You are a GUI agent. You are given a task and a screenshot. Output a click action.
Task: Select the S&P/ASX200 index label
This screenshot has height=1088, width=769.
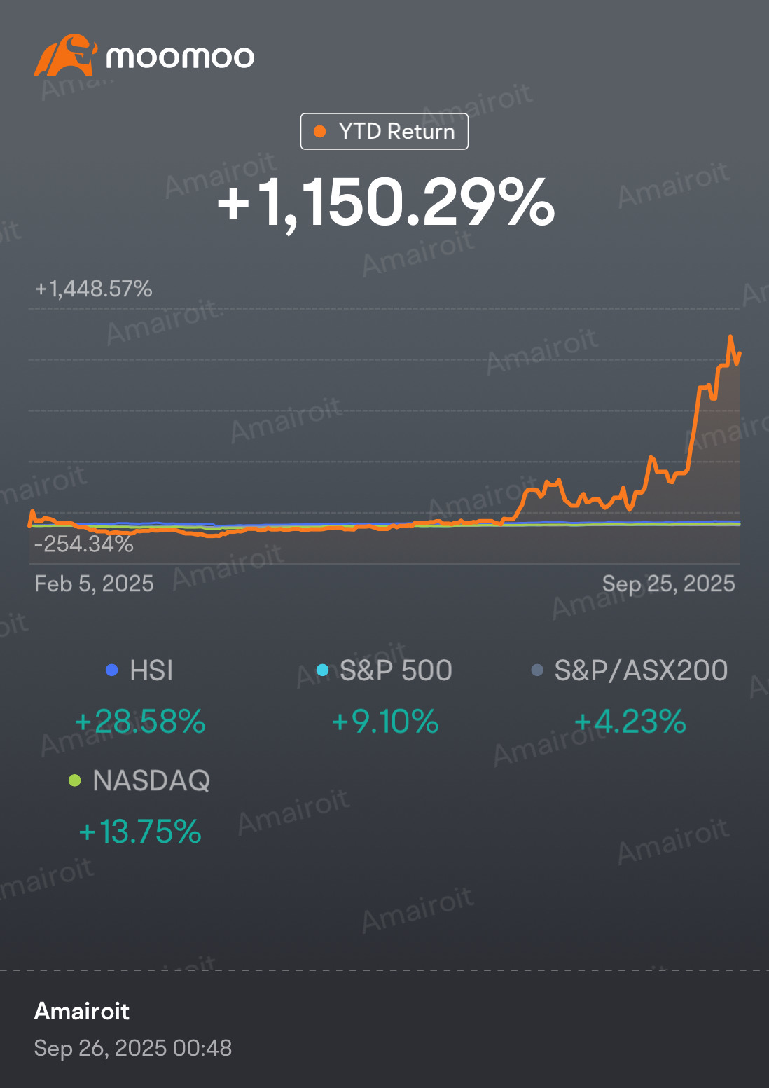641,670
